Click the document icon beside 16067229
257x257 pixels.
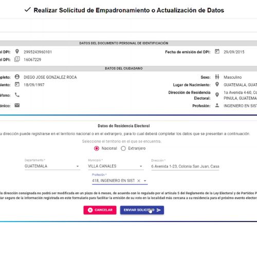[x=17, y=59]
